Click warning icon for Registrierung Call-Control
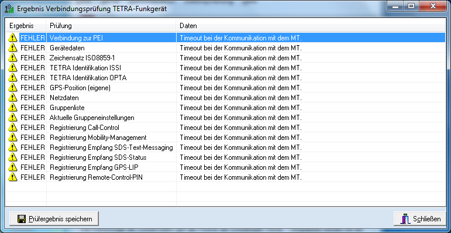Viewport: 451px width, 233px height. 13,127
